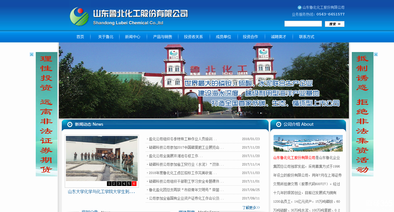
Task: Click the red 山东鲁北化工股份有限公司 link in About
Action: [x=294, y=158]
